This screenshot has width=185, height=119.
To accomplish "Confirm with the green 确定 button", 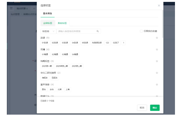I will (155, 108).
